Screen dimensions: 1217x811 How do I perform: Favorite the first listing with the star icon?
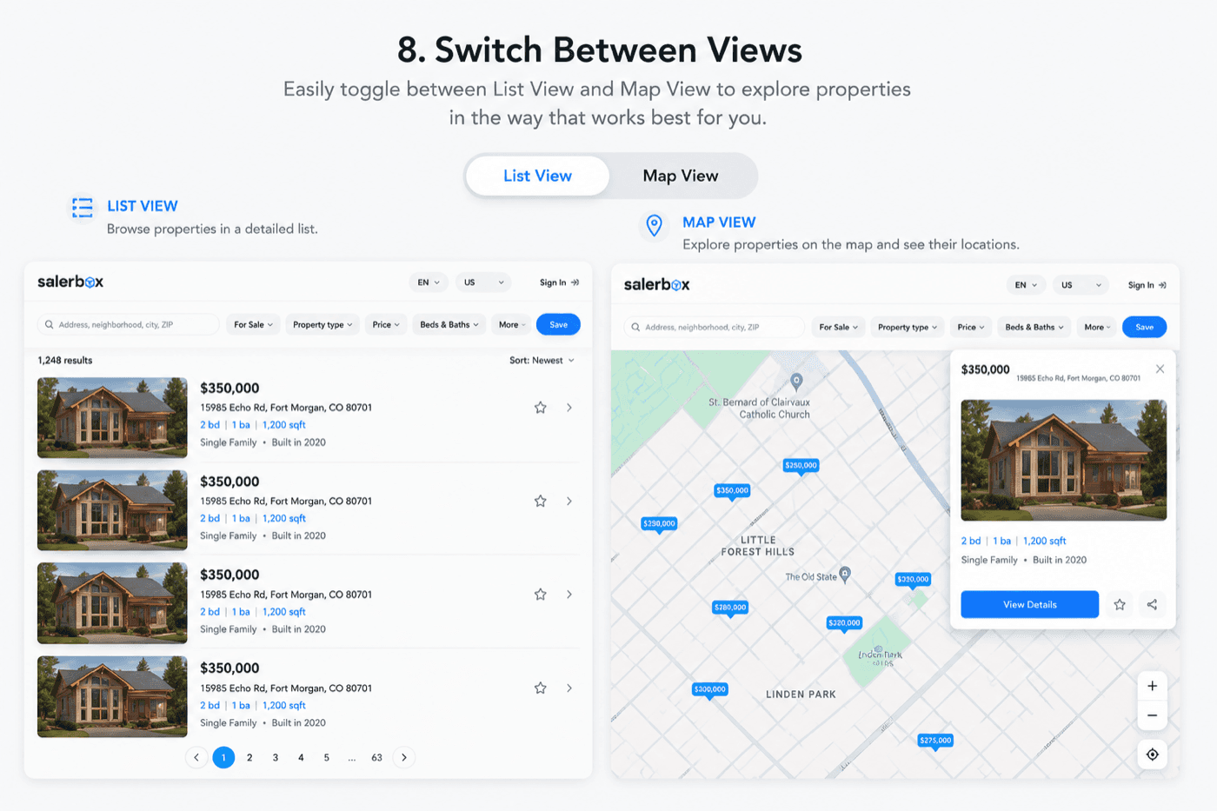click(x=540, y=408)
